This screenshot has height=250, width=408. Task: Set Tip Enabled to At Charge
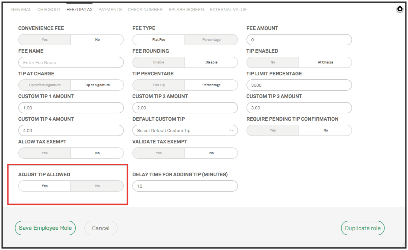pos(326,62)
